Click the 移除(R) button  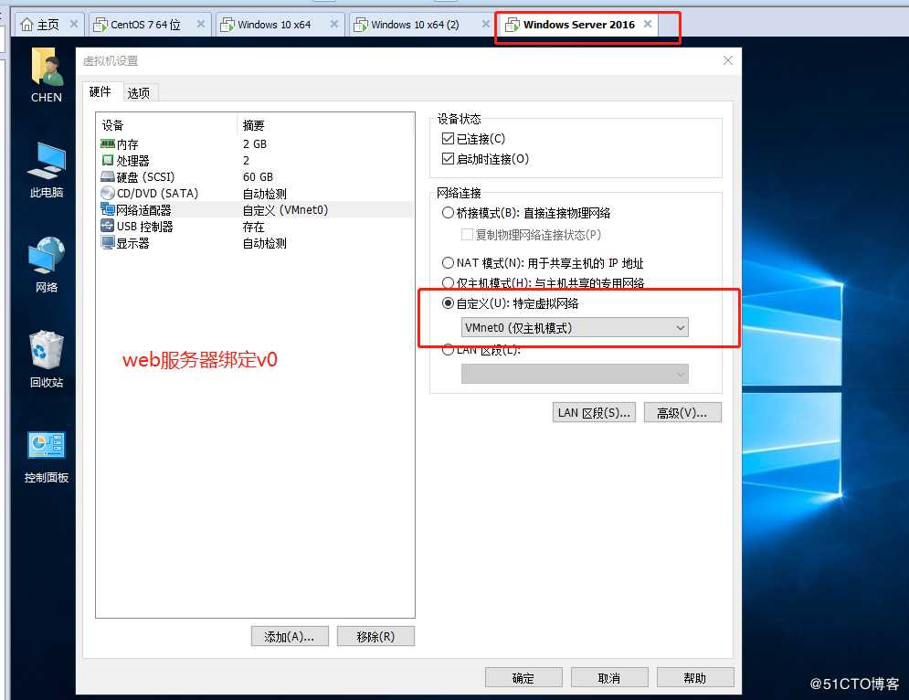(x=375, y=636)
